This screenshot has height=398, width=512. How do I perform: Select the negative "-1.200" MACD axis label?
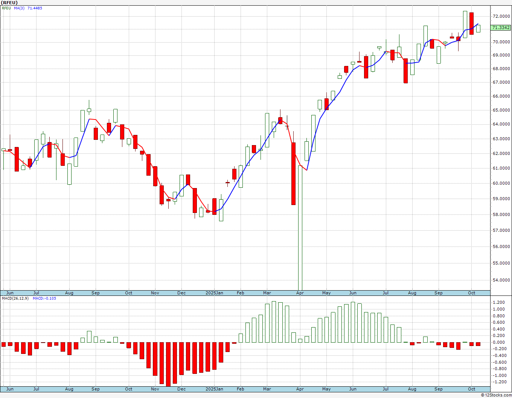pos(499,382)
